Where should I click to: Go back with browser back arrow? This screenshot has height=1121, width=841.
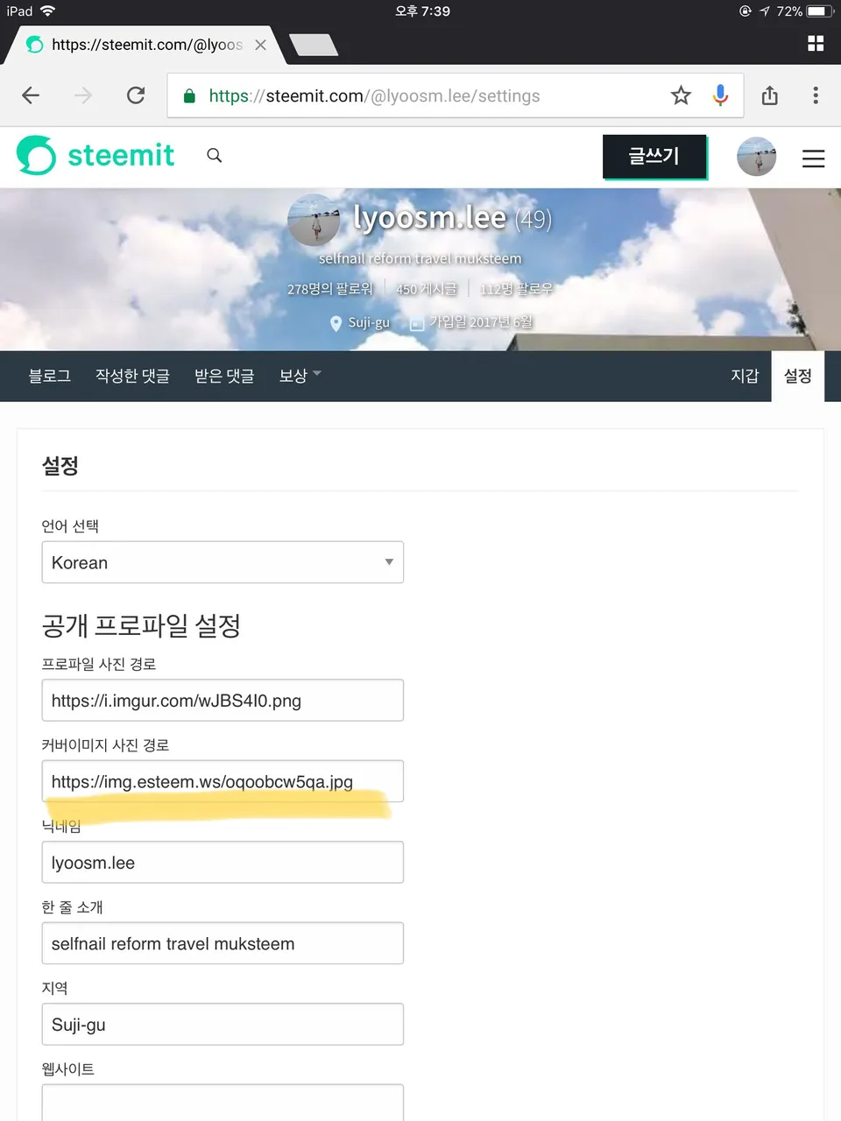[31, 95]
